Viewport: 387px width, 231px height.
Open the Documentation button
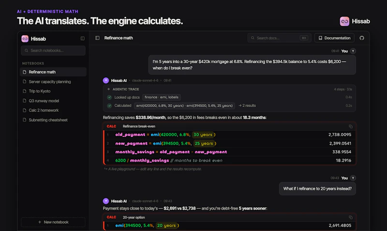pyautogui.click(x=334, y=38)
